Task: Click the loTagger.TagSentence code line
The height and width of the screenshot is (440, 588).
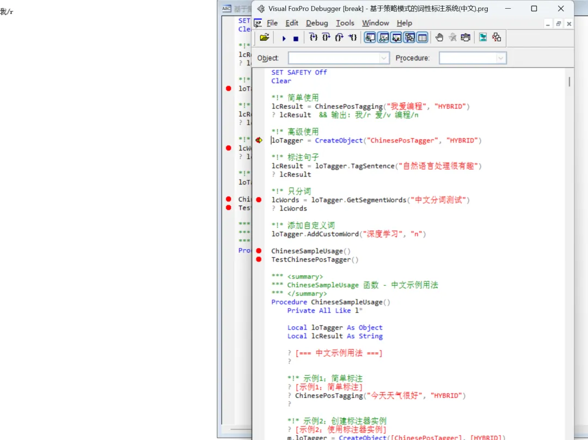Action: 376,166
